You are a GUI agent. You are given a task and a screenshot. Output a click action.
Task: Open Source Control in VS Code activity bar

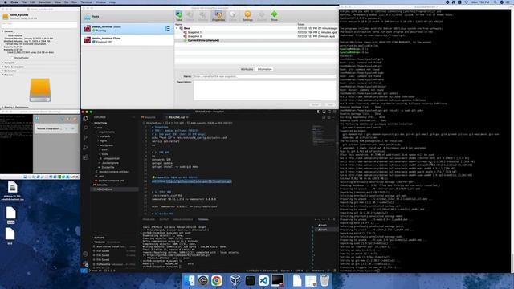(86, 137)
